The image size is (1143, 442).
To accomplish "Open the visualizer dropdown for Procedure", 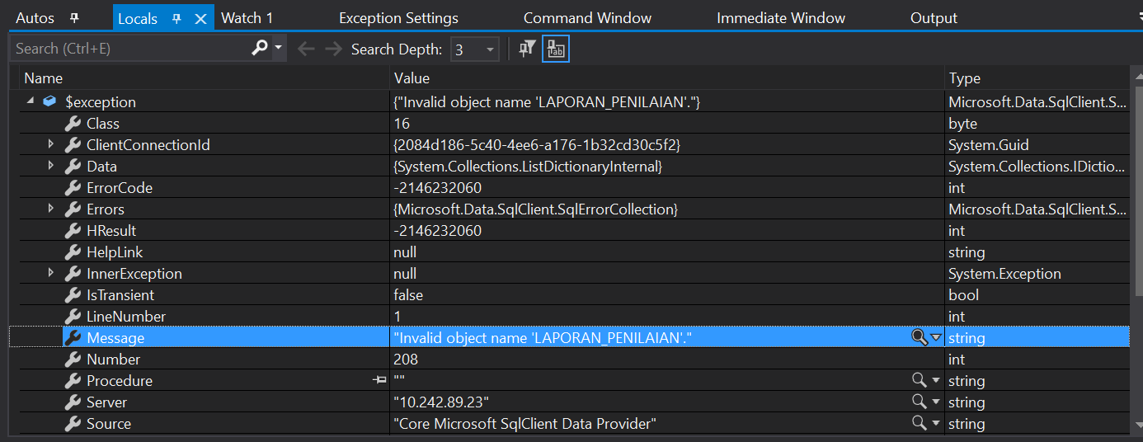I will 936,380.
